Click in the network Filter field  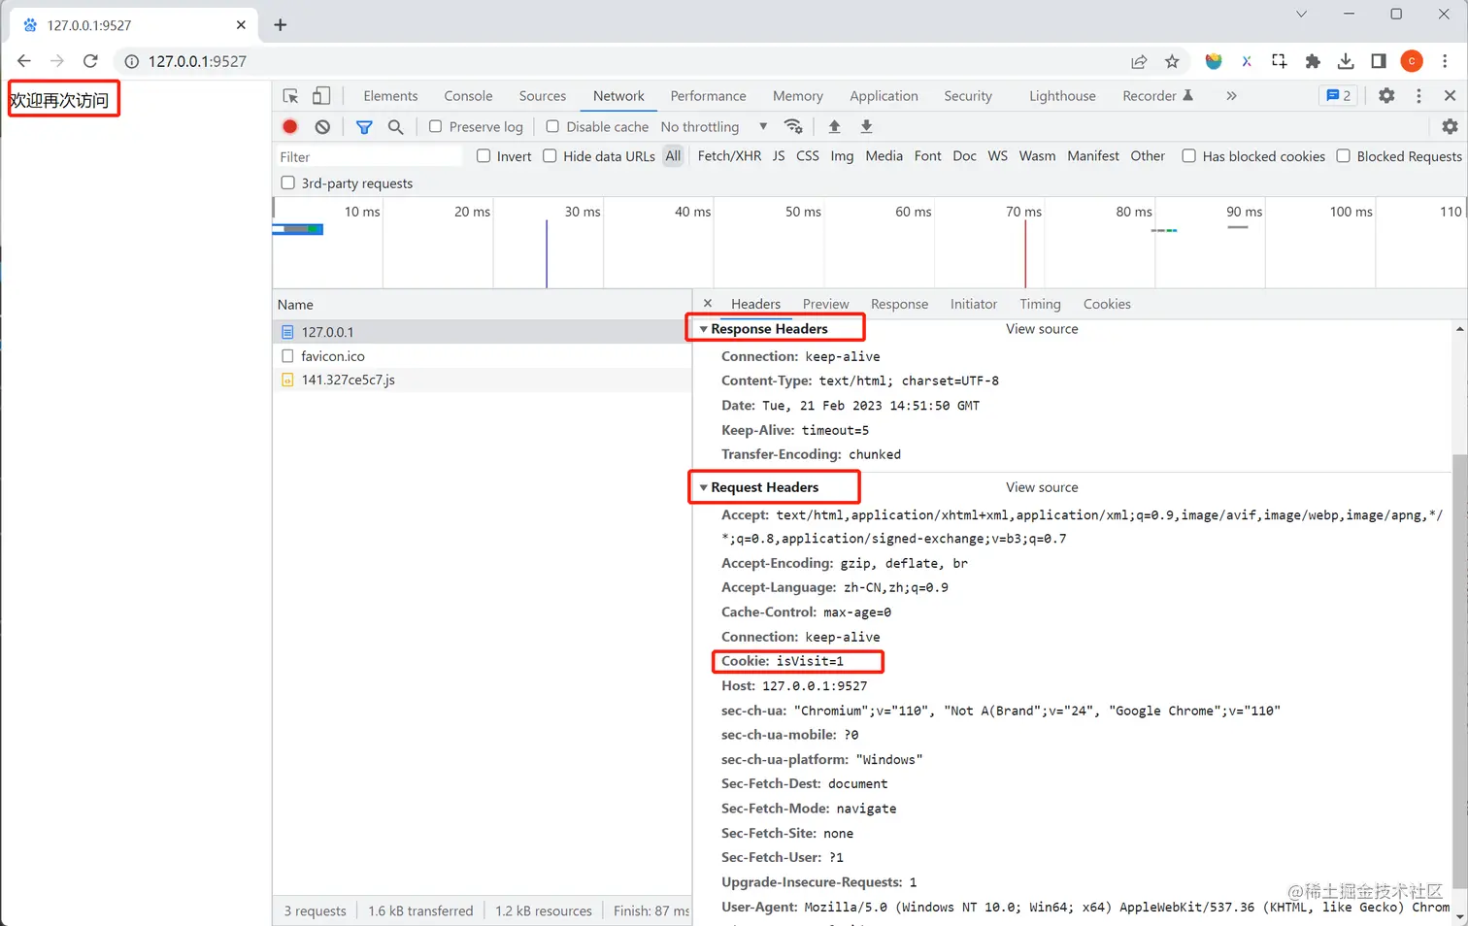(369, 156)
